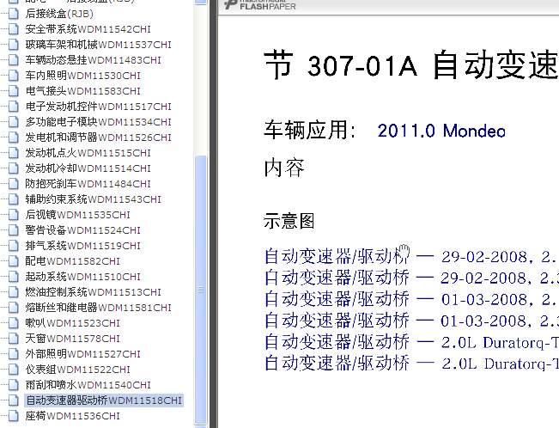The image size is (559, 428).
Task: Open 车辆动态悬挂WDM11483CHI entry
Action: [x=93, y=60]
